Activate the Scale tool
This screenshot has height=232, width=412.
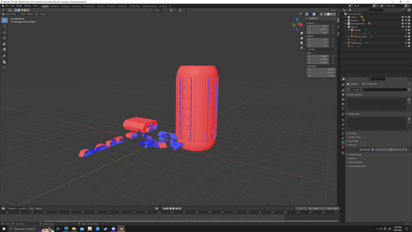point(5,44)
